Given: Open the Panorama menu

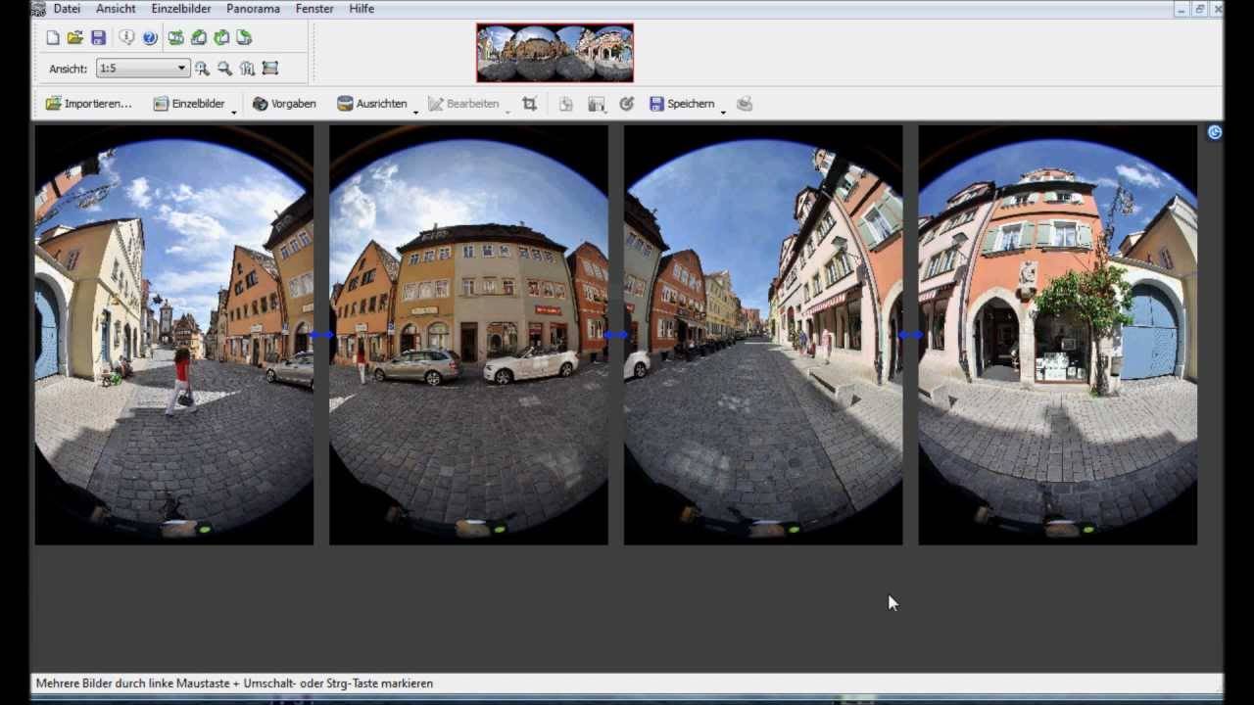Looking at the screenshot, I should tap(253, 9).
